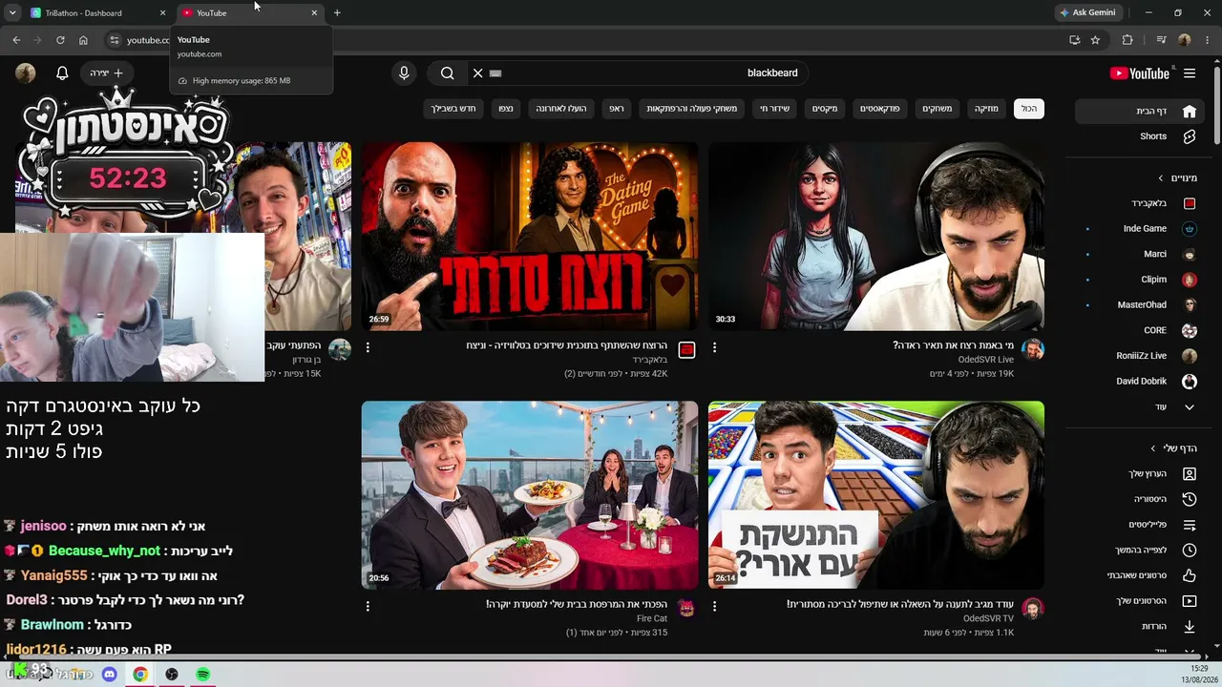
Task: Click the YouTube logo
Action: (1139, 73)
